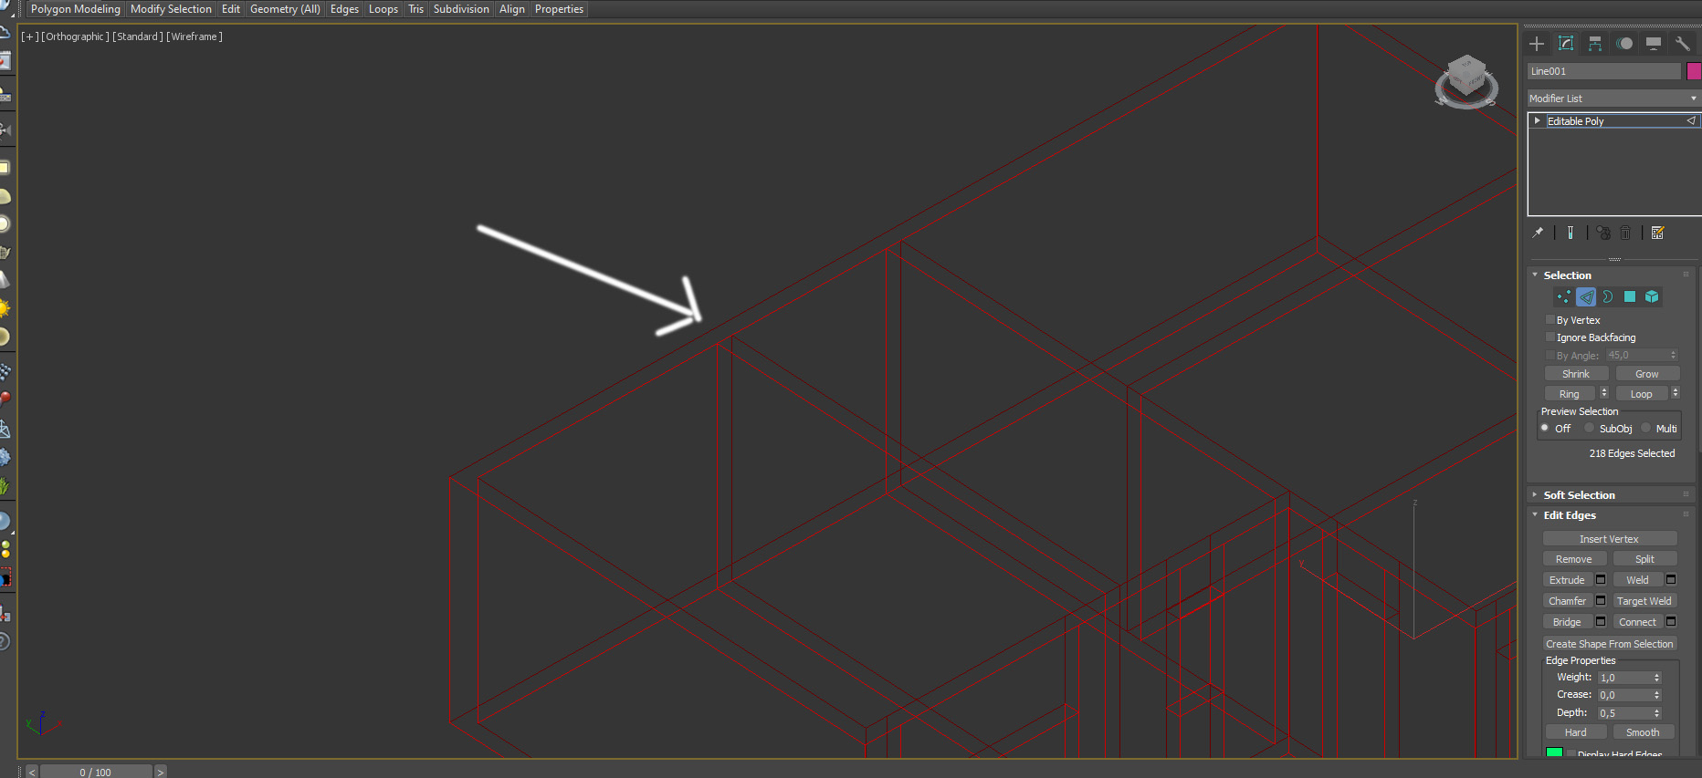Switch to Vertex sub-object level

pos(1564,296)
